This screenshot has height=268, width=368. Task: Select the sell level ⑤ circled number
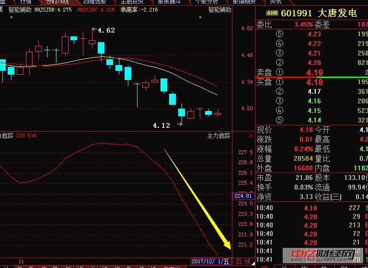pos(279,34)
